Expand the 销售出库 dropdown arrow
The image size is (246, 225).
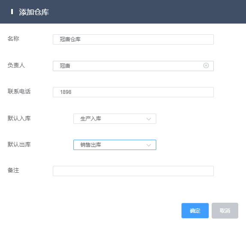149,145
